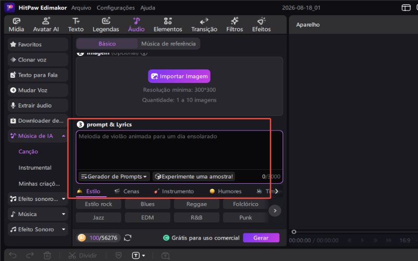This screenshot has height=261, width=418.
Task: Open the Configurações menu
Action: (115, 8)
